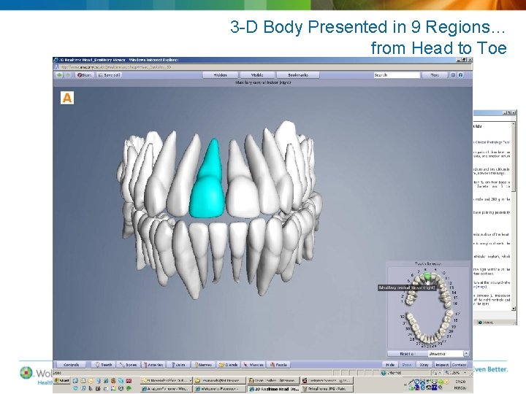Switch to 3D Realtime Head taskbar item
526x394 pixels.
point(273,389)
